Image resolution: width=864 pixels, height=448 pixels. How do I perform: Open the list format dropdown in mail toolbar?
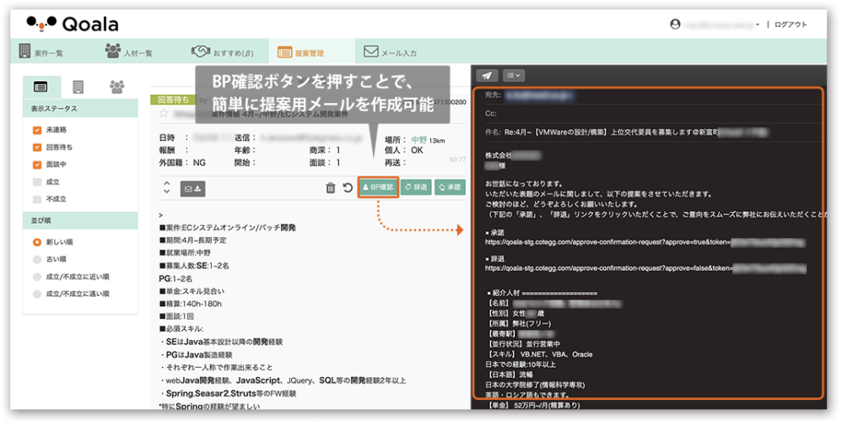[x=513, y=75]
